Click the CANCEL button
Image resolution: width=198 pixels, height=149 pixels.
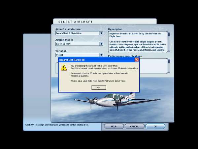coord(135,126)
